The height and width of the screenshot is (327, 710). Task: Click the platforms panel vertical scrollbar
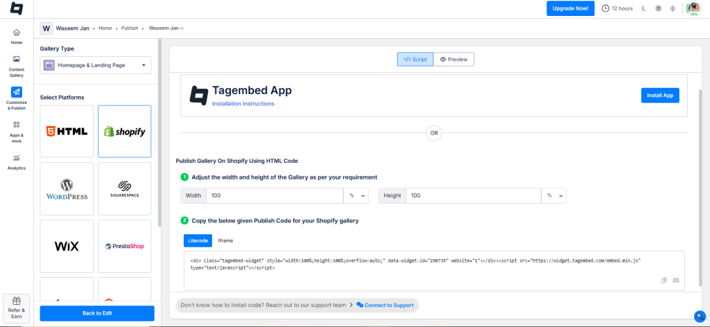159,134
